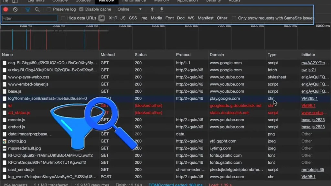Click the maxresdefault.jpg file icon
The height and width of the screenshot is (186, 331).
click(x=5, y=149)
